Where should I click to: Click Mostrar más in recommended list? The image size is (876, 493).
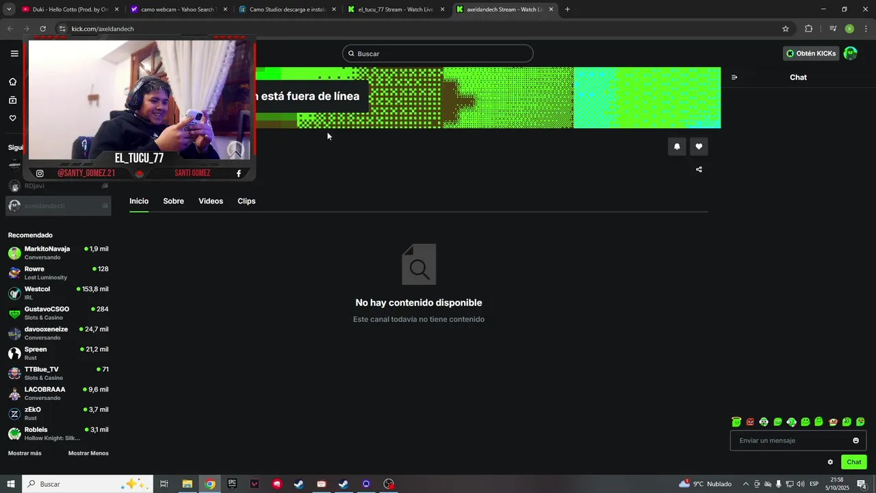(25, 453)
